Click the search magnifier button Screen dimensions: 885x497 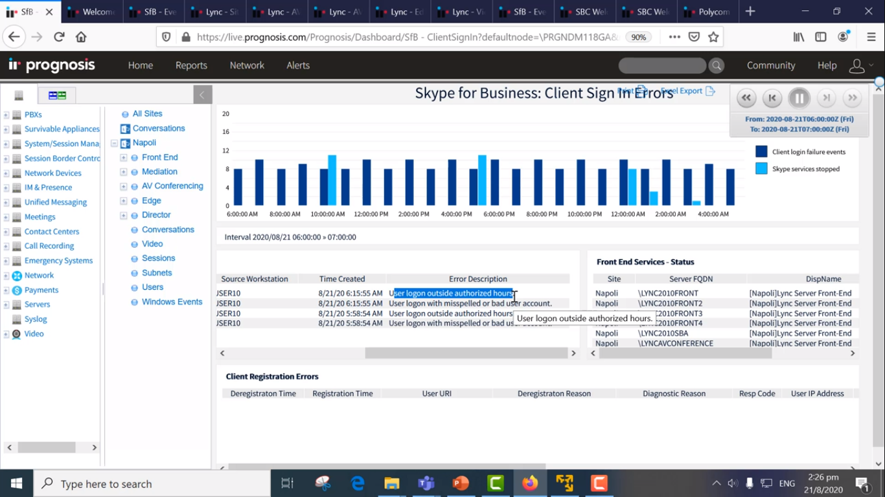pos(716,65)
